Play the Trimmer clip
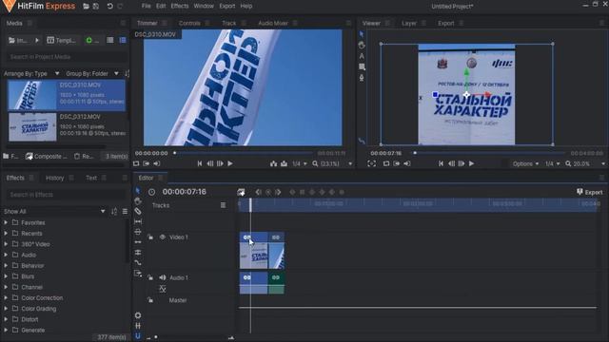609x342 pixels. (x=230, y=163)
